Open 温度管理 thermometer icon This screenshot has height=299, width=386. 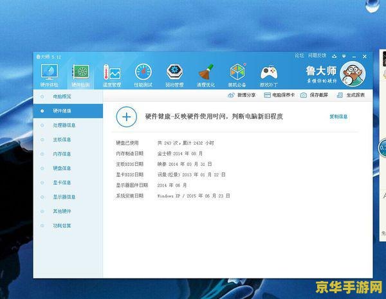click(x=112, y=71)
